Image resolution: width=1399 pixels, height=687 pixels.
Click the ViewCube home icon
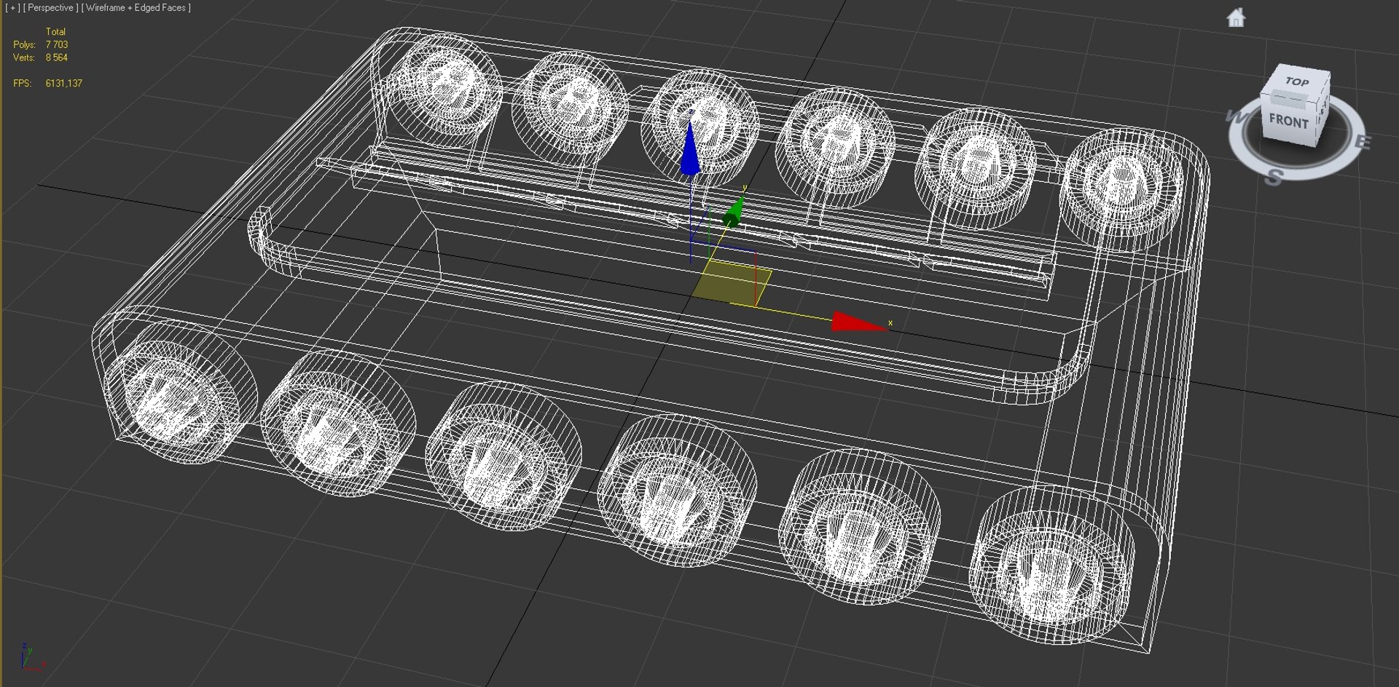(x=1236, y=17)
